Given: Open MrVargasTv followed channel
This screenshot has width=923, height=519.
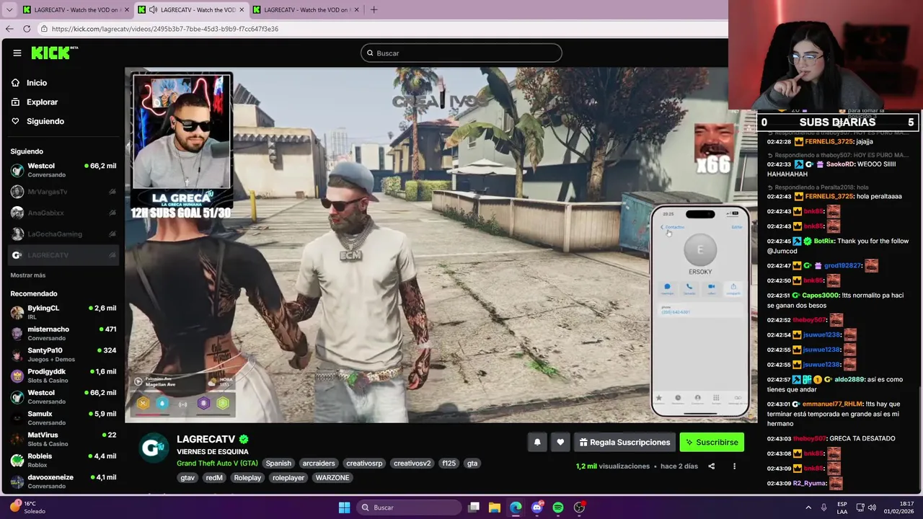Looking at the screenshot, I should coord(63,192).
